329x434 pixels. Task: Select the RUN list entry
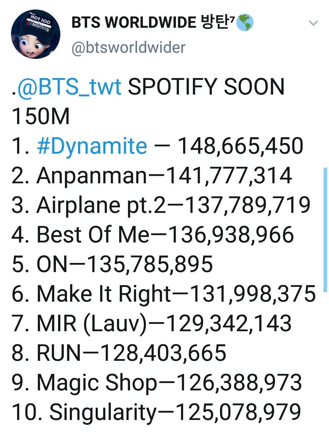119,353
